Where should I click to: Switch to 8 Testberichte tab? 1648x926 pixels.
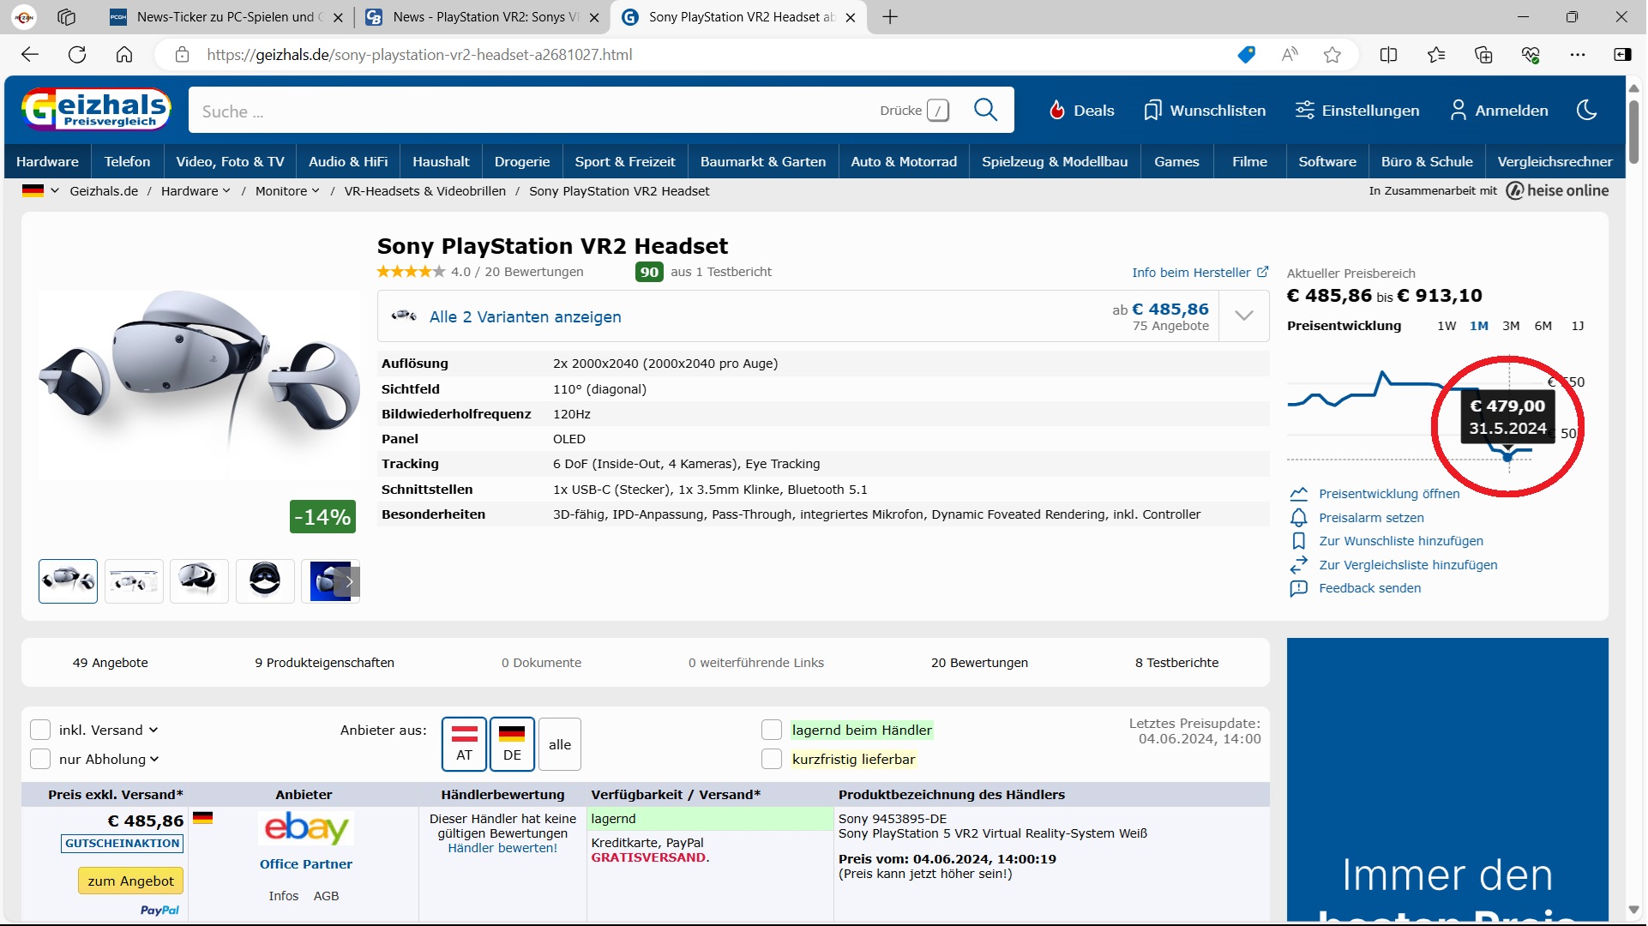click(1176, 663)
